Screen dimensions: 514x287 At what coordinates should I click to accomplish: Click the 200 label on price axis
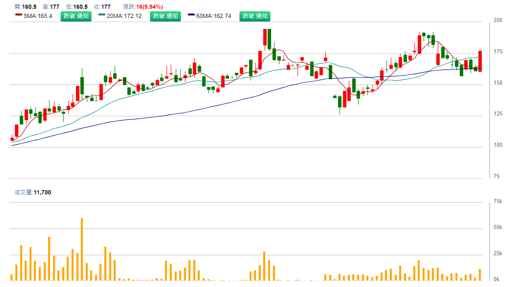pyautogui.click(x=498, y=20)
